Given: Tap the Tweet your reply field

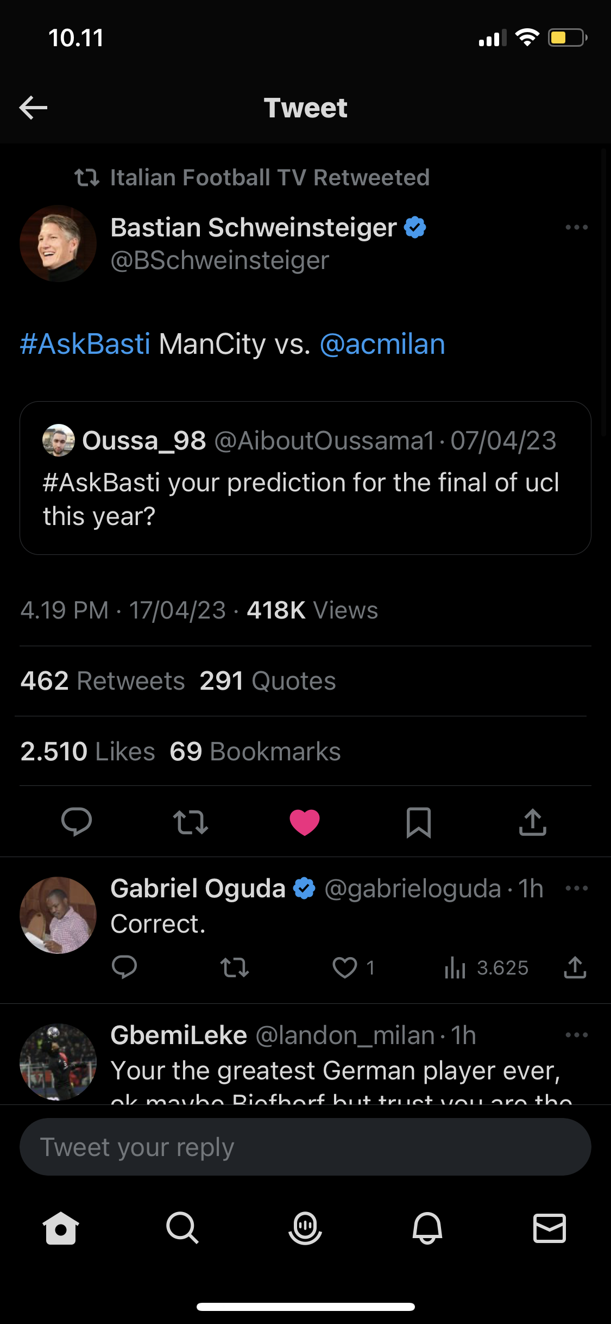Looking at the screenshot, I should 305,1147.
